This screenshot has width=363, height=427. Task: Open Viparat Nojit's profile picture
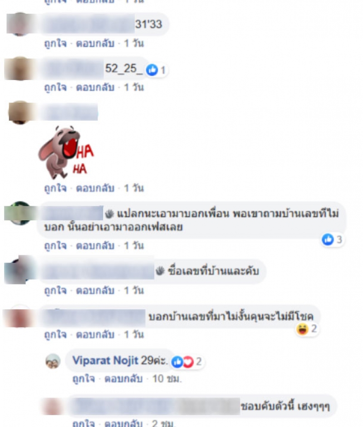click(53, 361)
